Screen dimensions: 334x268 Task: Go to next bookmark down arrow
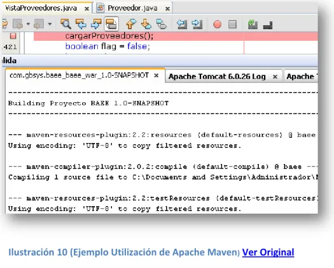click(x=146, y=24)
